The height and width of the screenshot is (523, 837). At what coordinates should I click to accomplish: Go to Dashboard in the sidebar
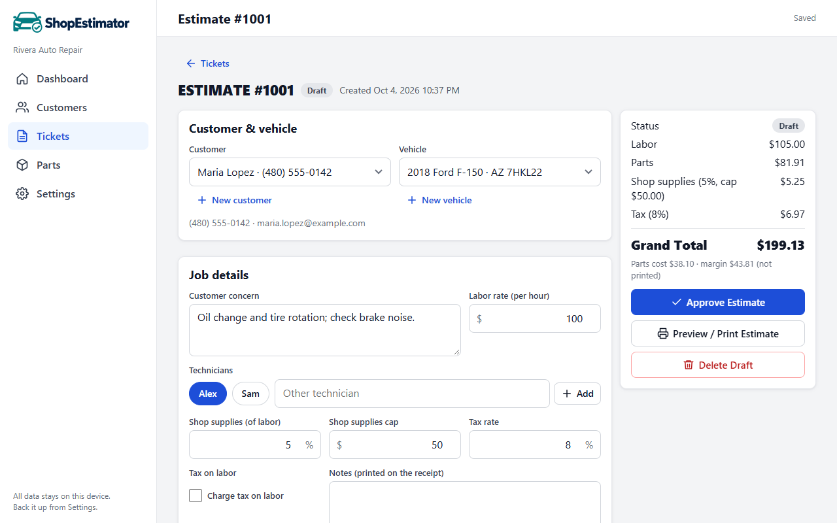[78, 79]
